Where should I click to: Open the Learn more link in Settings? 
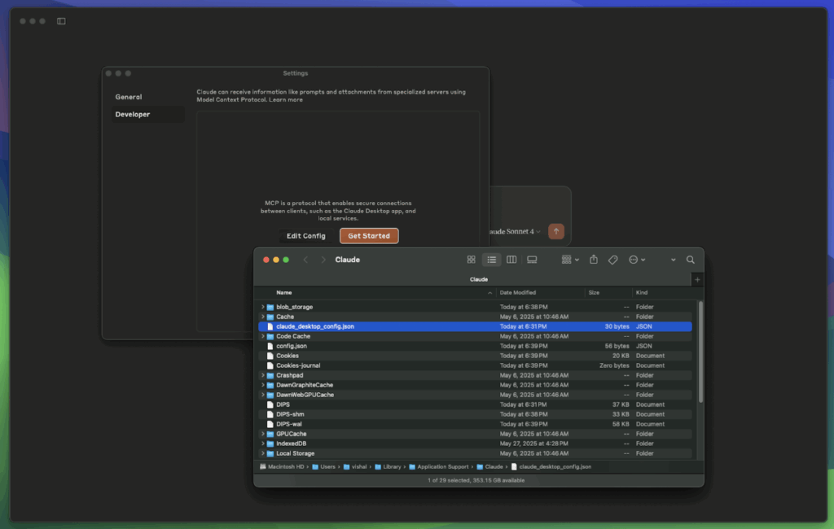point(286,99)
